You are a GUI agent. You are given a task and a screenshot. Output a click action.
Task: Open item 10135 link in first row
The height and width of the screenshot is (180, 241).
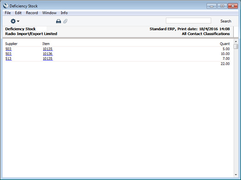[x=48, y=49]
